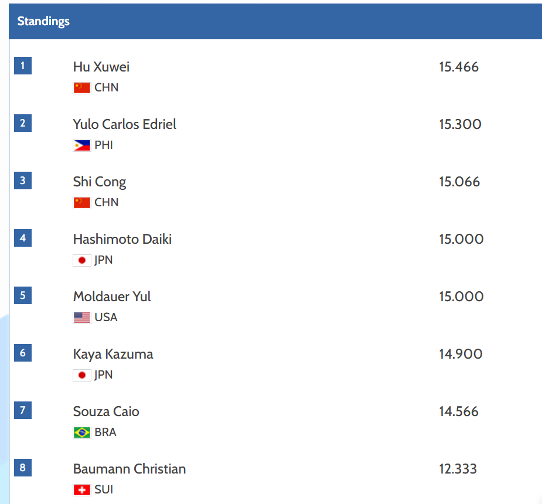Click Hu Xuwei's score 15.466
The width and height of the screenshot is (542, 504).
(459, 67)
